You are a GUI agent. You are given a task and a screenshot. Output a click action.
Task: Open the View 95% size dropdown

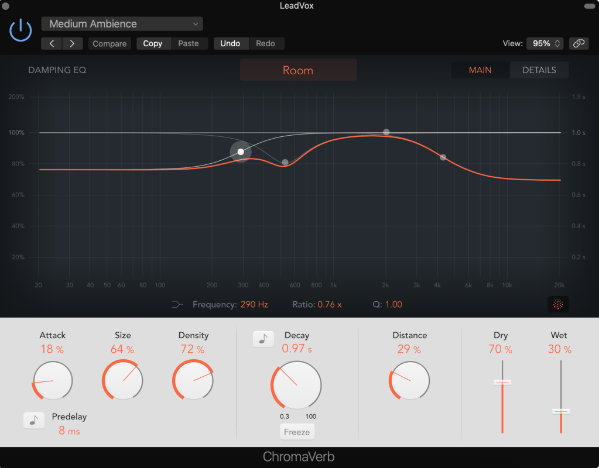coord(545,43)
